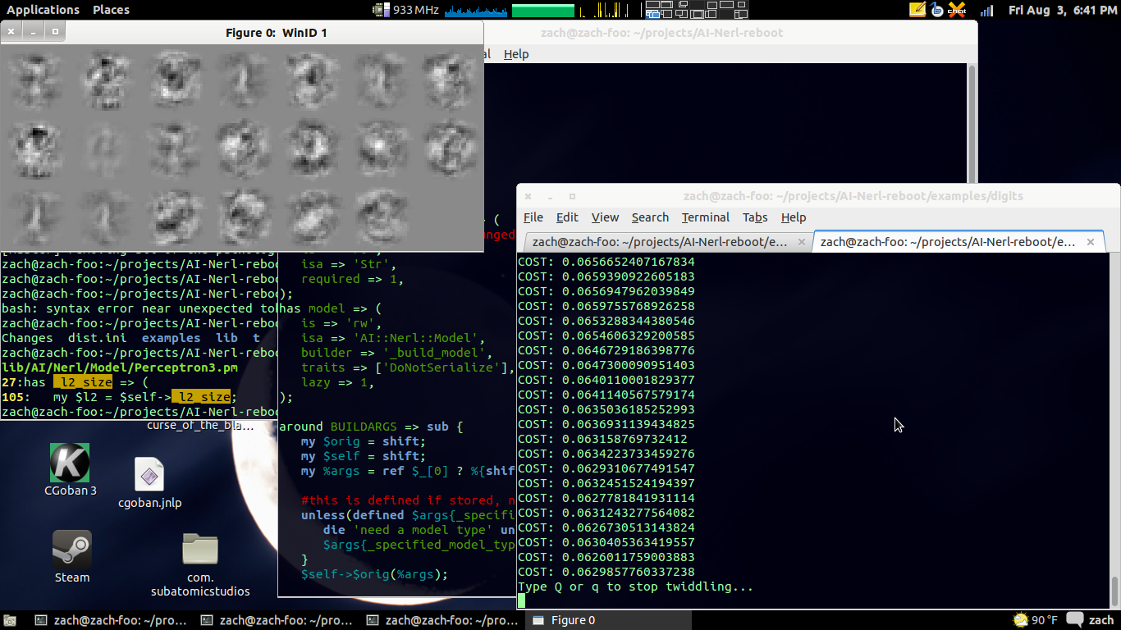This screenshot has width=1121, height=630.
Task: Close the first terminal tab with its X
Action: point(801,242)
